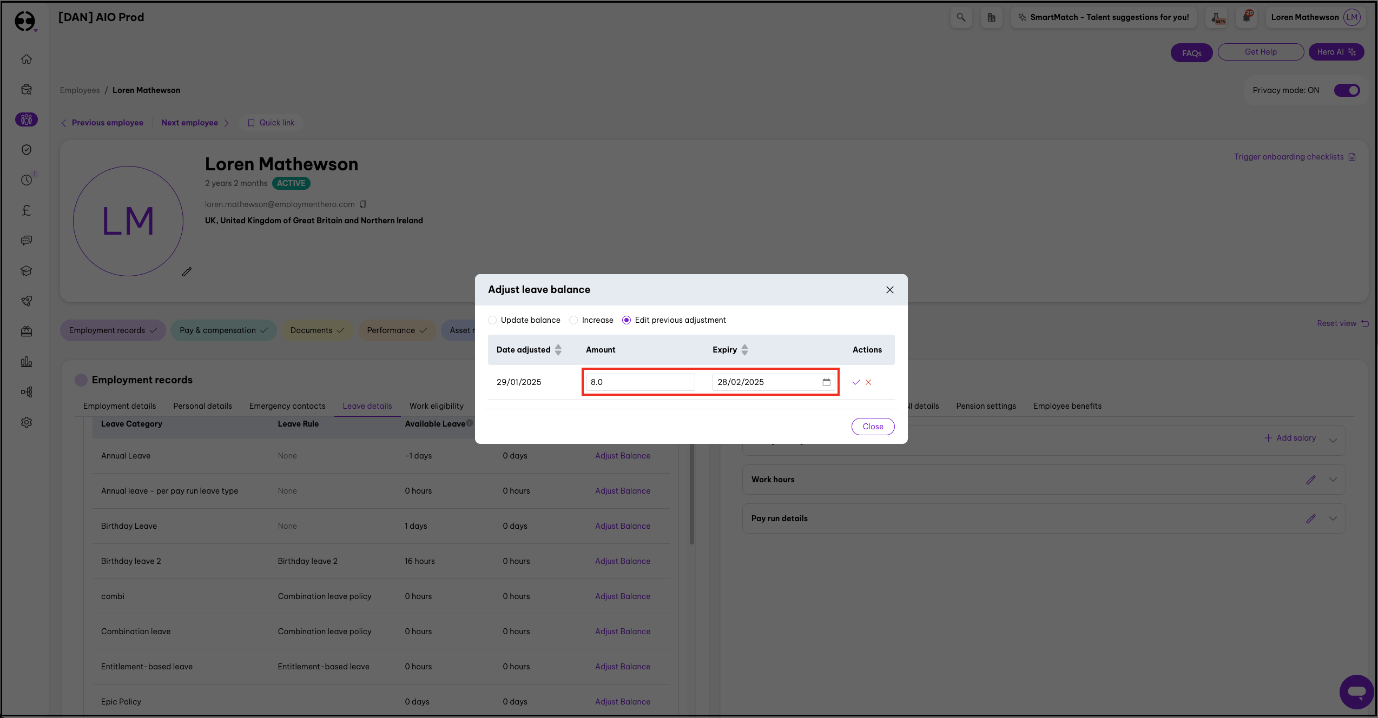Open the search magnifier icon
The width and height of the screenshot is (1378, 718).
coord(961,17)
